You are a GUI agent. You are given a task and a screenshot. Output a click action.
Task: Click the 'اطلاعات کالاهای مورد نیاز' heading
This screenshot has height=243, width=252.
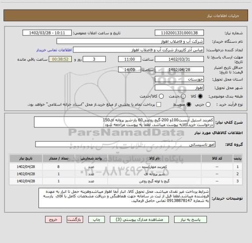coord(219,133)
